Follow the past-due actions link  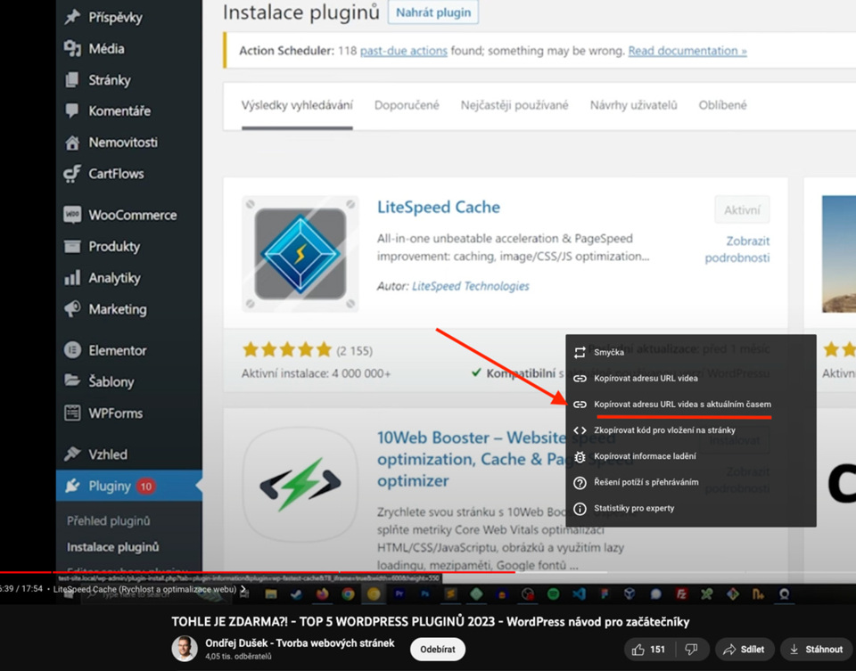tap(403, 51)
